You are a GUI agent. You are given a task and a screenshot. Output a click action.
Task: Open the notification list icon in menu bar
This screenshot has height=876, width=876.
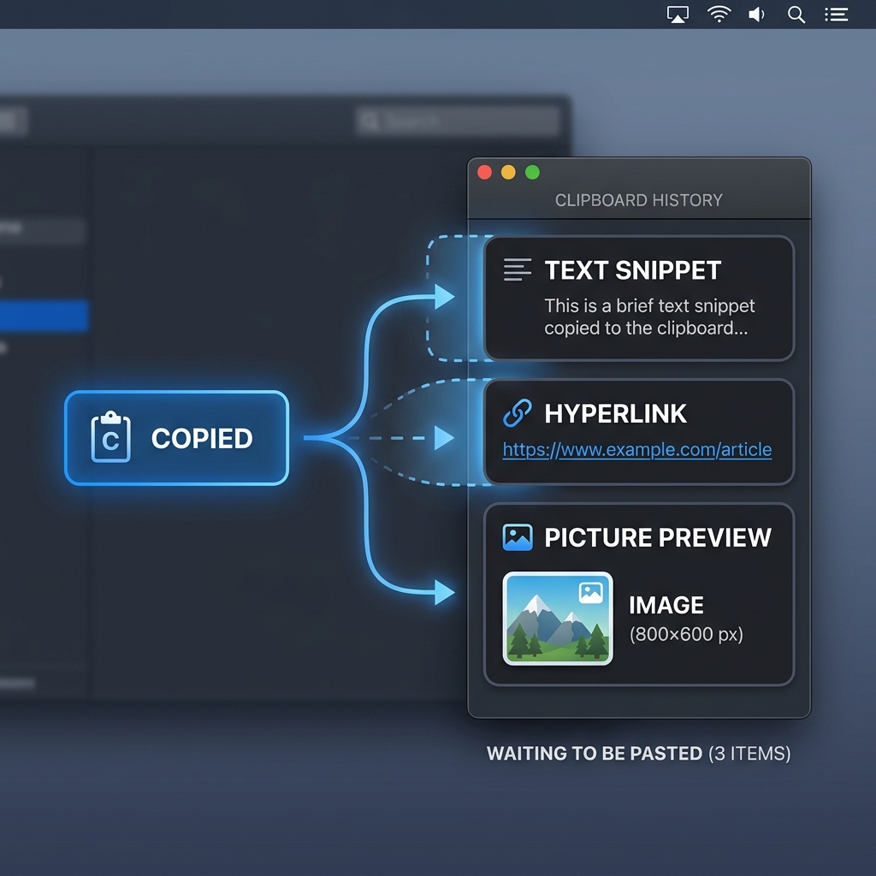coord(837,15)
